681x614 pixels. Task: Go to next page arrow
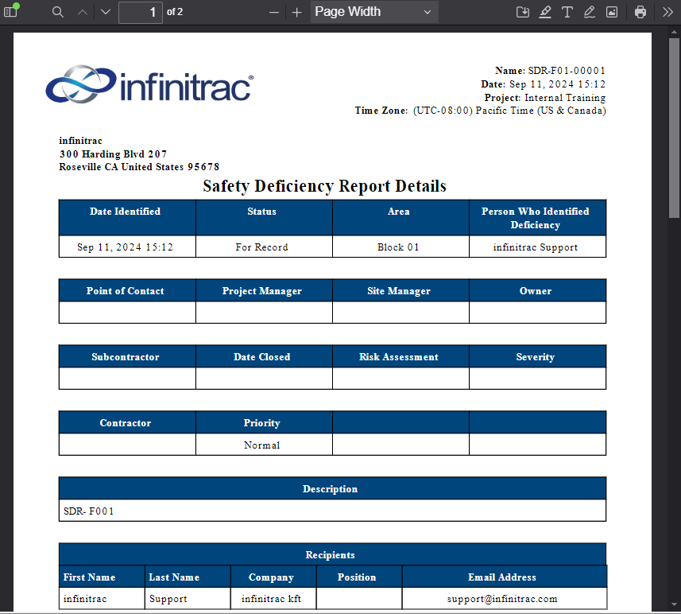[106, 12]
